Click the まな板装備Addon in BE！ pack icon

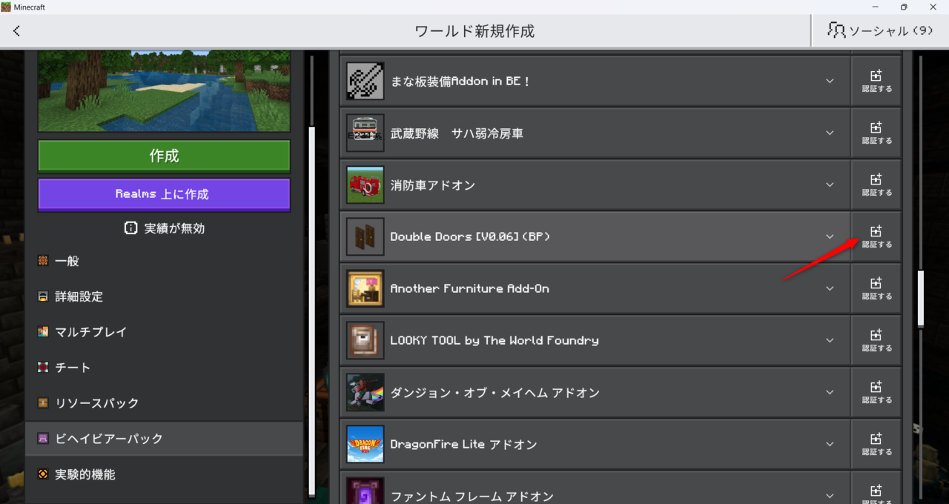tap(365, 82)
